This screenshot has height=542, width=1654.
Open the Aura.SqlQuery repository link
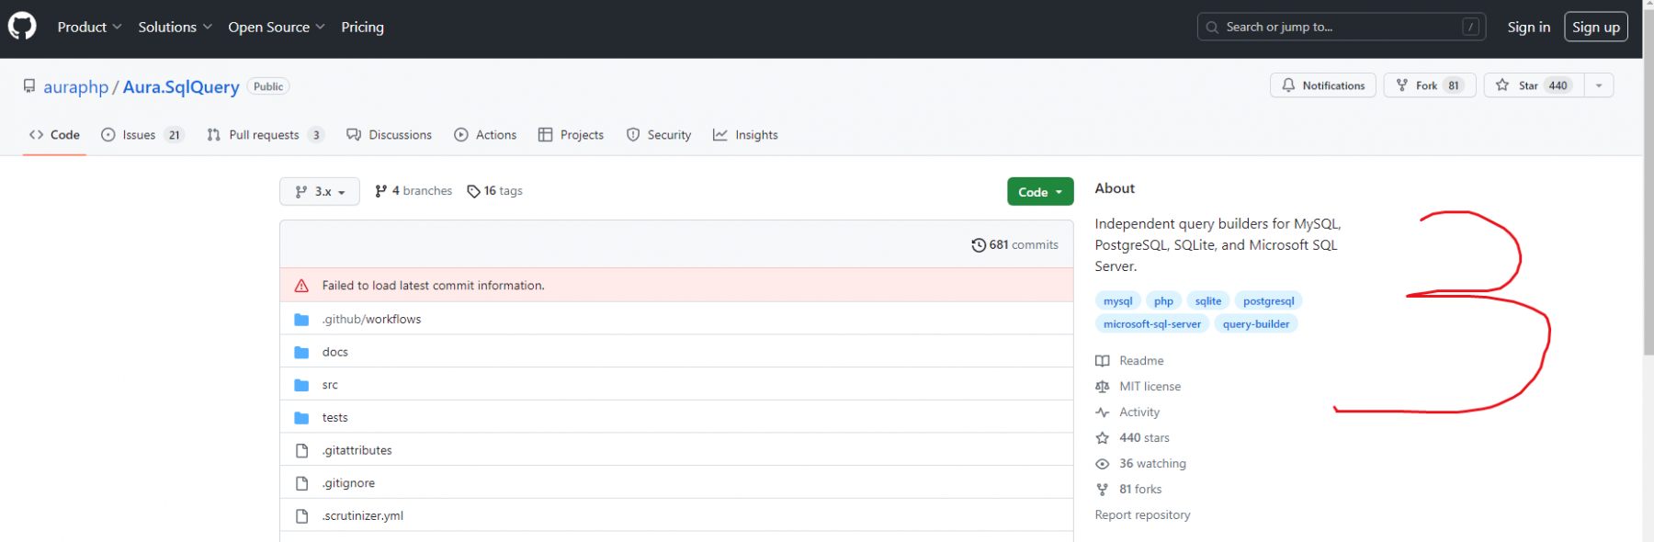(x=181, y=87)
